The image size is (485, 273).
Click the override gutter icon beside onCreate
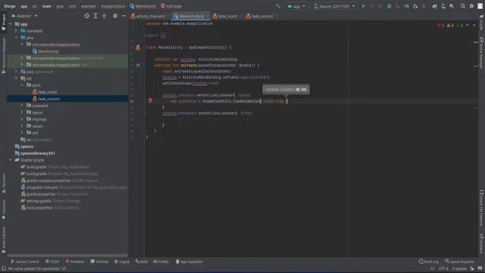pyautogui.click(x=138, y=65)
